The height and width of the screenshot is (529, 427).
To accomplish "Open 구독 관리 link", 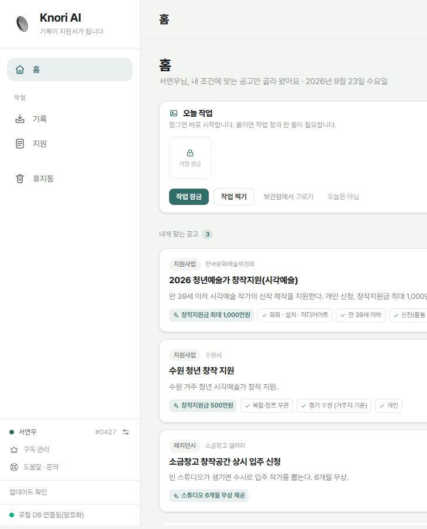I will pyautogui.click(x=36, y=450).
